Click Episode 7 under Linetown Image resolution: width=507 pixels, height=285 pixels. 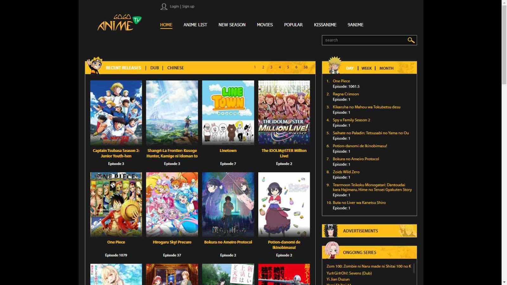(x=228, y=164)
